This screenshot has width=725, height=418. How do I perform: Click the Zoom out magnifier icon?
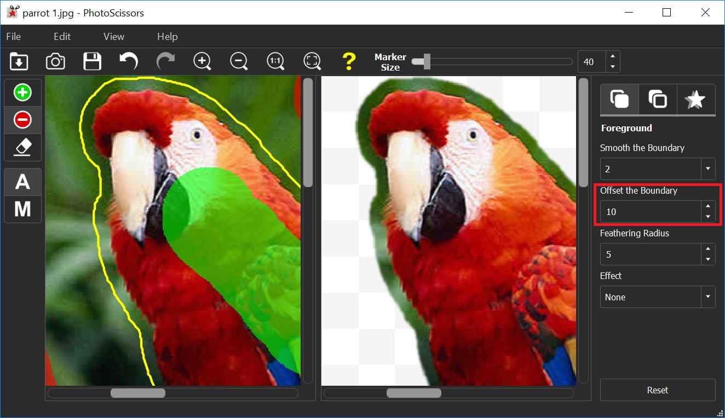[x=239, y=61]
